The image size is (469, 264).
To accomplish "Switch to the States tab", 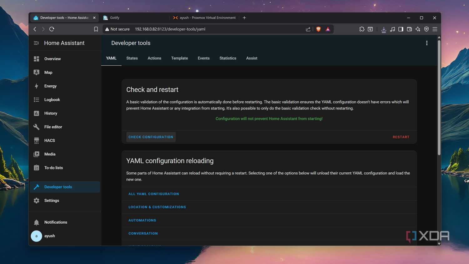I will (x=132, y=58).
